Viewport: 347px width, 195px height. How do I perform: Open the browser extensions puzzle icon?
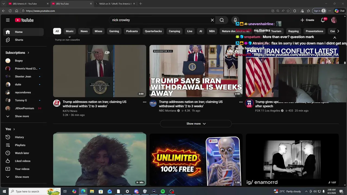(x=295, y=11)
